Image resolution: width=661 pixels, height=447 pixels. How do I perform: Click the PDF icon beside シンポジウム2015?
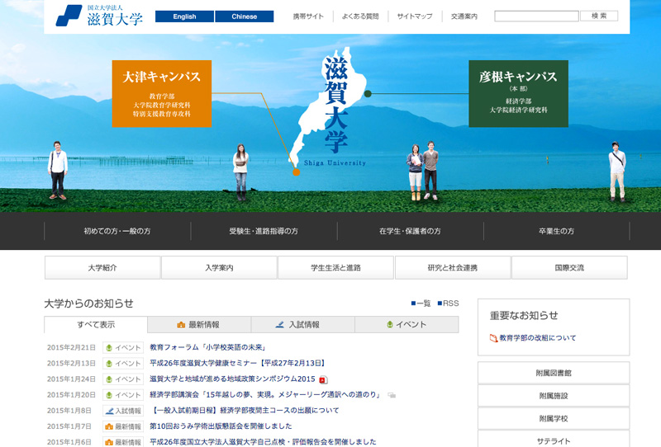(x=323, y=380)
